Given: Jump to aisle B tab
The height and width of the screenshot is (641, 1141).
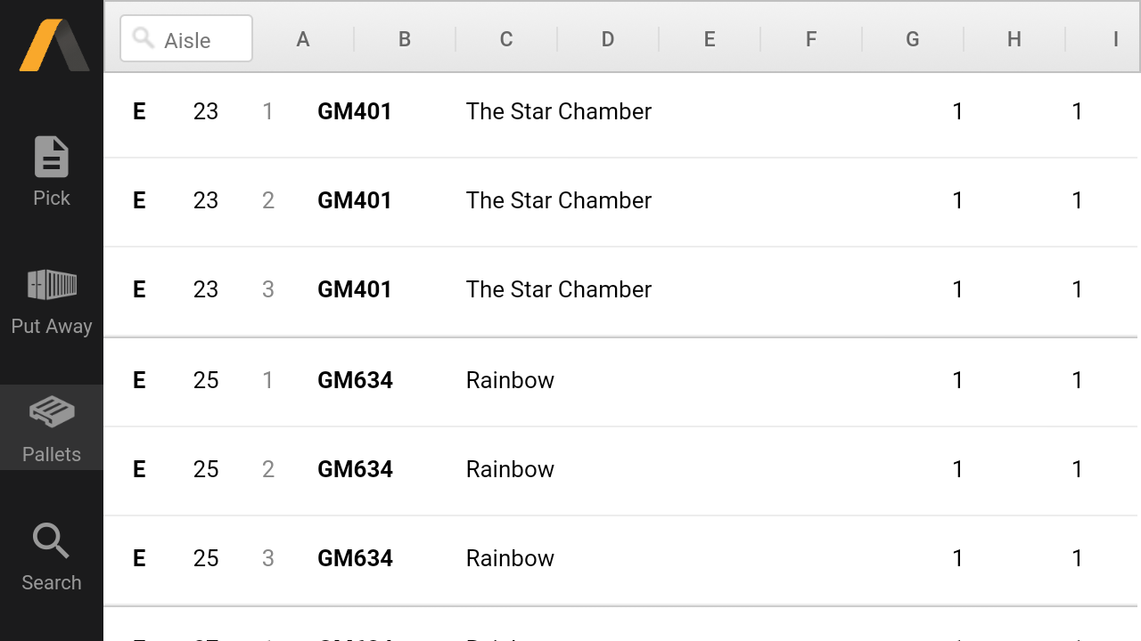Looking at the screenshot, I should [x=405, y=39].
